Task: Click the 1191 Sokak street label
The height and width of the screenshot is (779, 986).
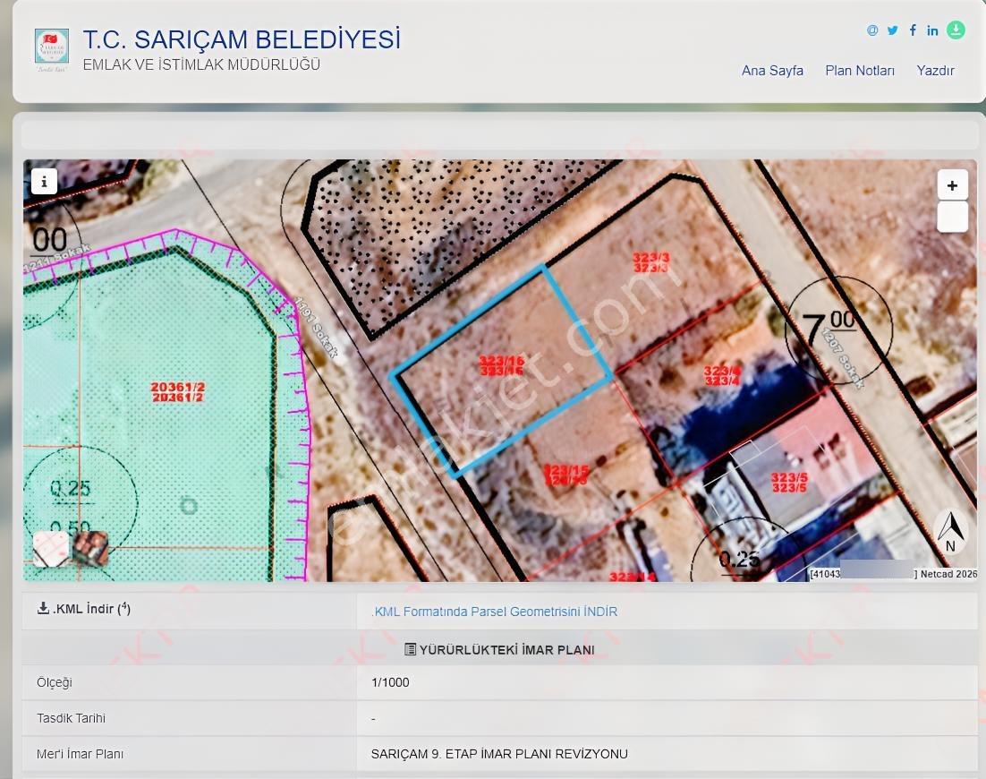Action: [x=316, y=327]
